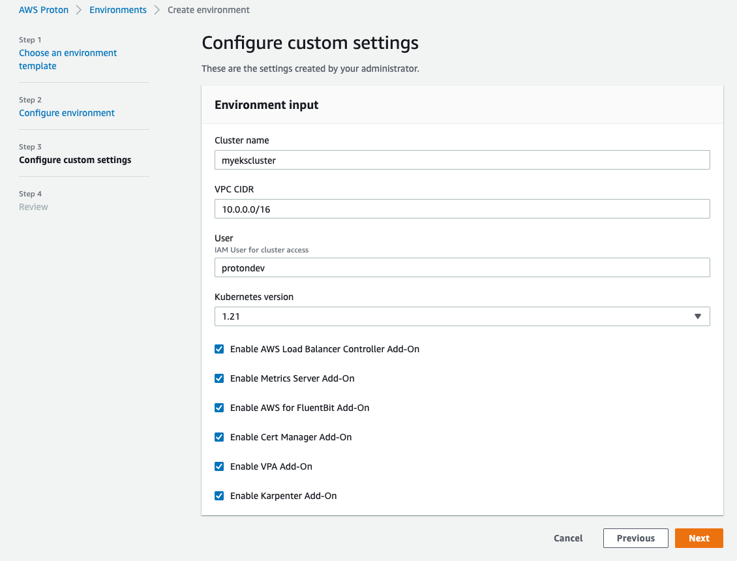The width and height of the screenshot is (737, 561).
Task: Click the Cluster name input field
Action: point(462,160)
